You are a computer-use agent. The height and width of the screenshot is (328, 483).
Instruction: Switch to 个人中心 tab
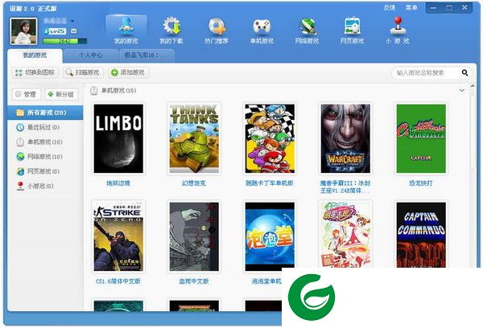point(90,55)
